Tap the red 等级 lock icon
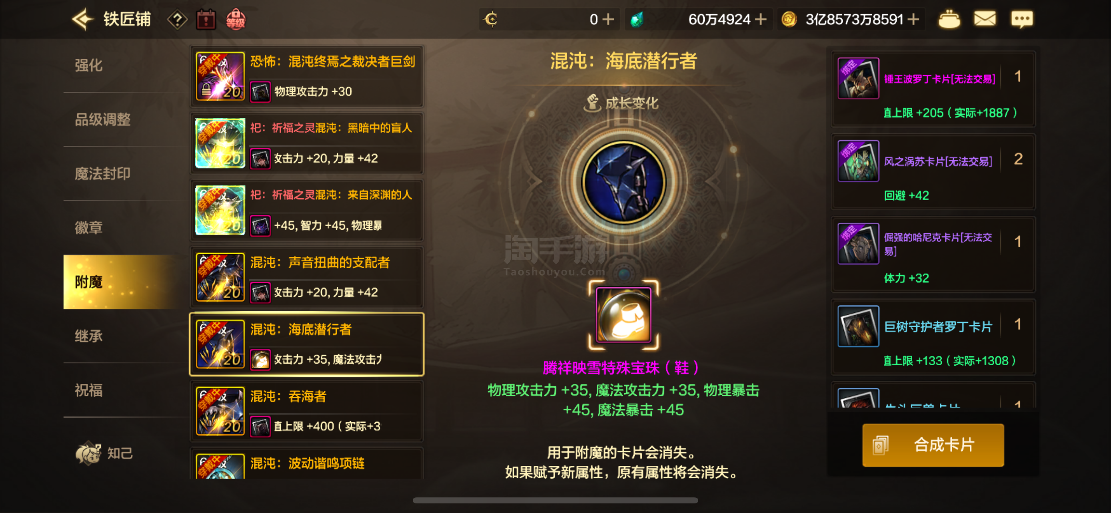 click(236, 20)
